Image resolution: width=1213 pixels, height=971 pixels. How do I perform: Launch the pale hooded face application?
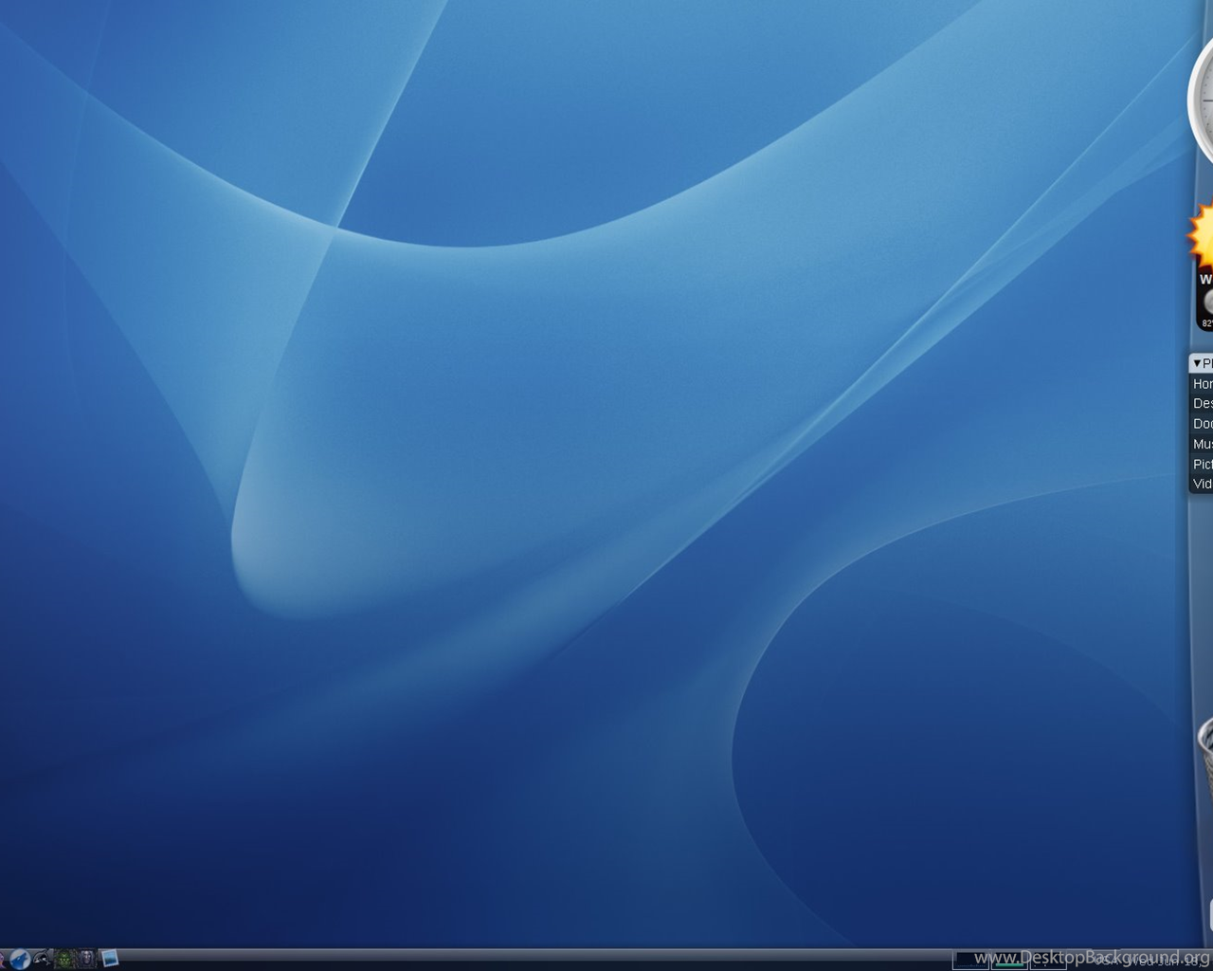[x=86, y=959]
